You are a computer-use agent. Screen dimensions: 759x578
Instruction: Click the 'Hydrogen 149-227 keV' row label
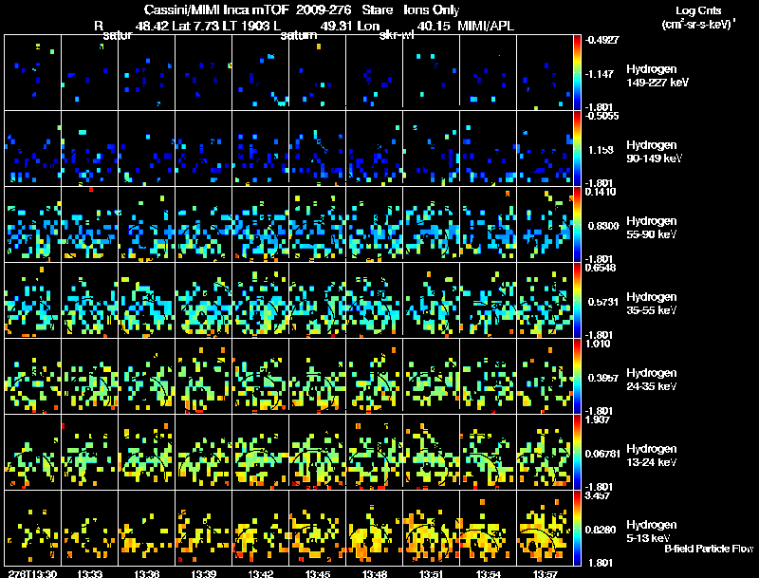(657, 76)
